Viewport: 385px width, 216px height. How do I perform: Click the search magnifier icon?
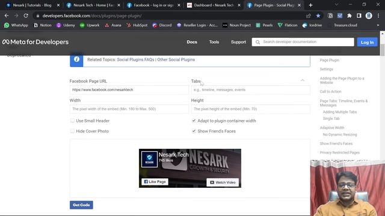(x=257, y=42)
